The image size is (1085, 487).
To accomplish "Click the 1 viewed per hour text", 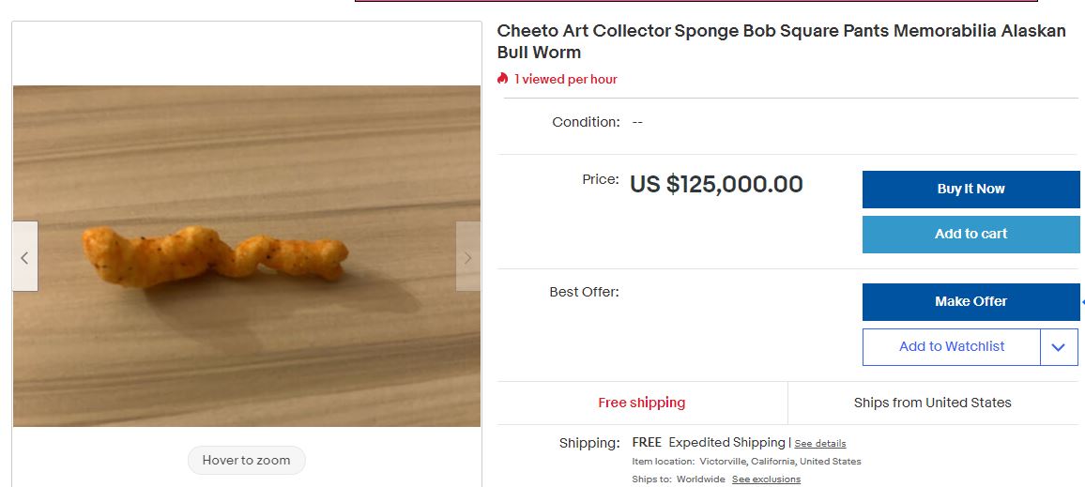I will [x=565, y=79].
